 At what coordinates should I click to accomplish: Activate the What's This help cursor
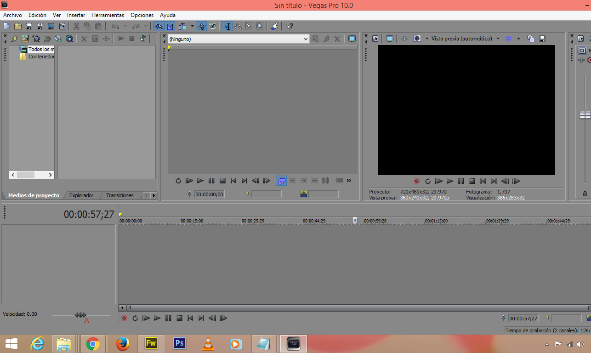coord(290,26)
